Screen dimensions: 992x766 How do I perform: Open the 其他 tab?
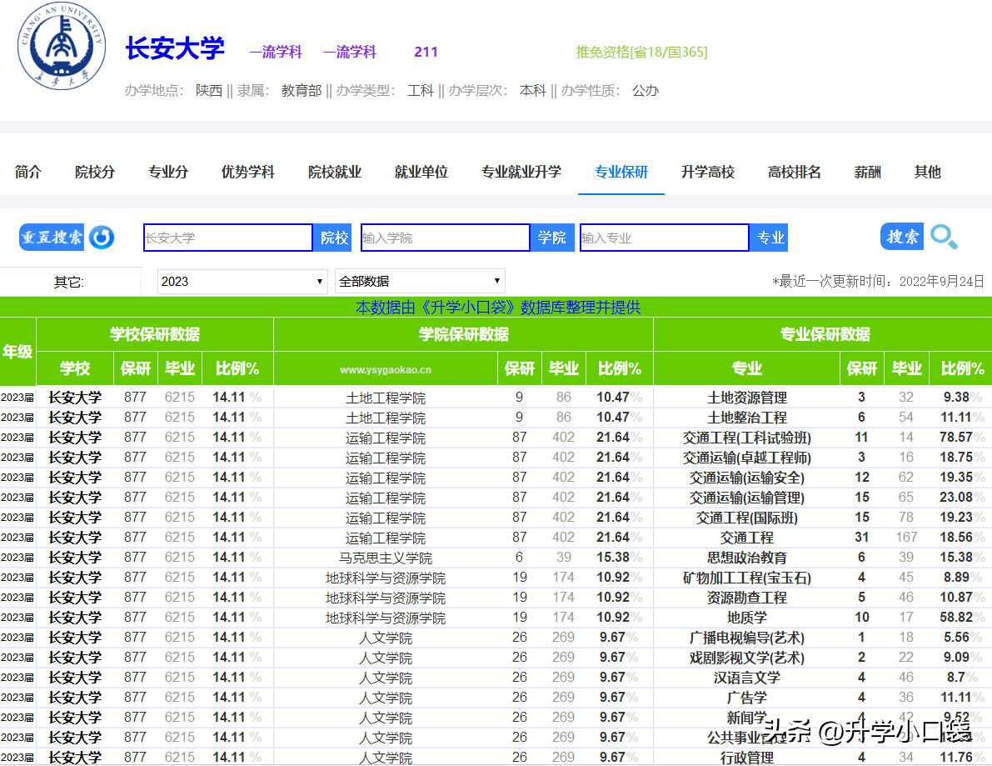928,172
